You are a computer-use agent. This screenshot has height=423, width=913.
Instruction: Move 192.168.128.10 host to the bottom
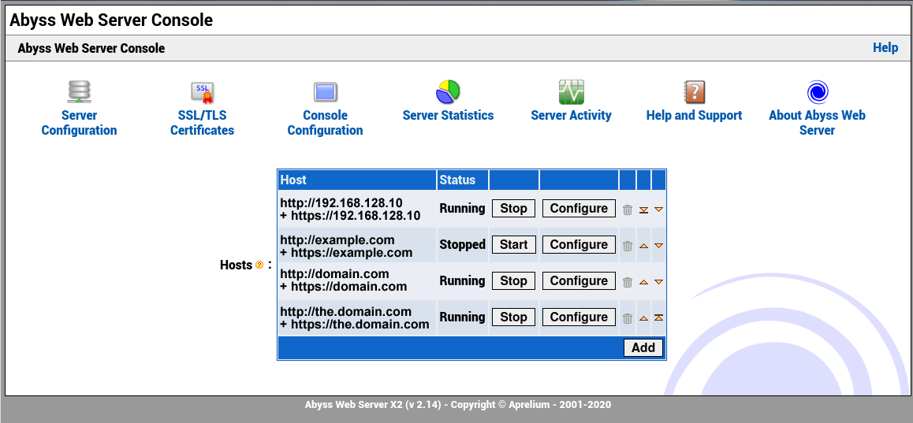coord(643,210)
